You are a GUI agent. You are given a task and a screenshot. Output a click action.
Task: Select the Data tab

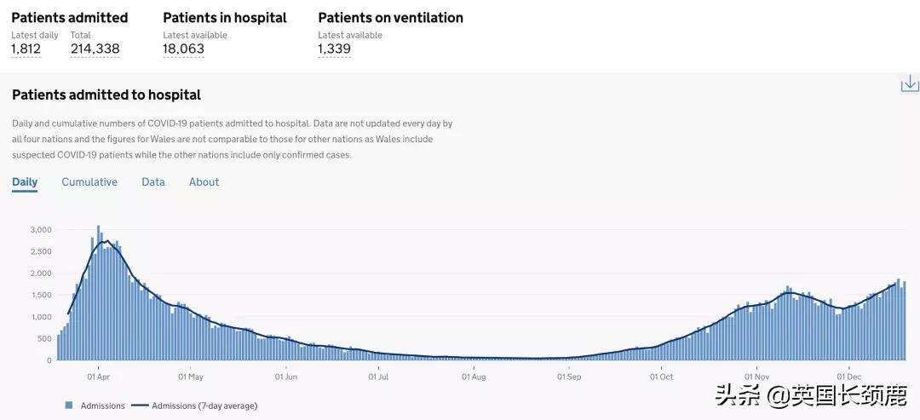(153, 182)
